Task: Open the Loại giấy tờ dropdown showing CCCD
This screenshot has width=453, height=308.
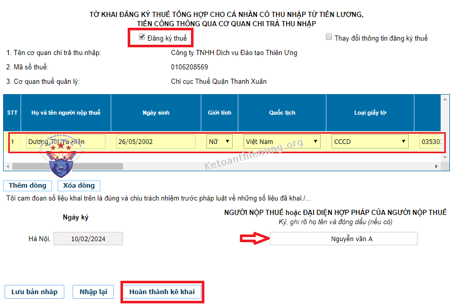Action: coord(370,141)
